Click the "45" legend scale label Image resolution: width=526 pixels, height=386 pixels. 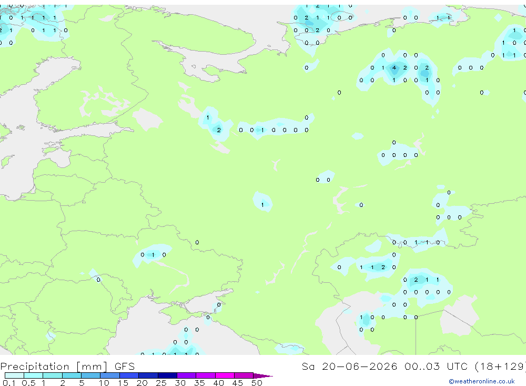238,383
